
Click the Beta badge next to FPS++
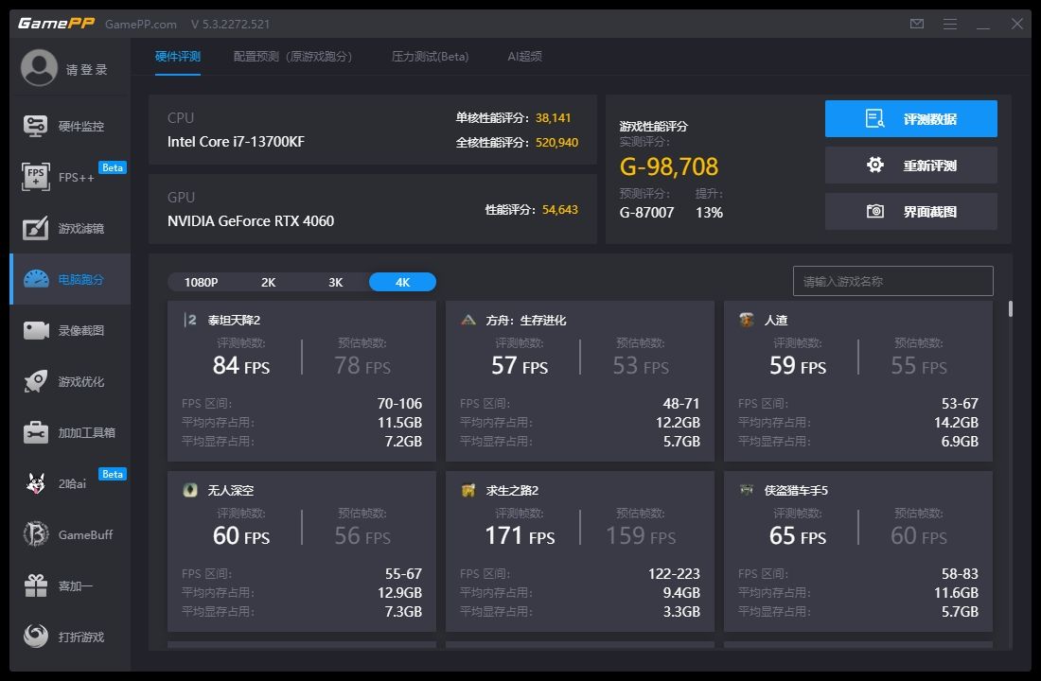[113, 167]
